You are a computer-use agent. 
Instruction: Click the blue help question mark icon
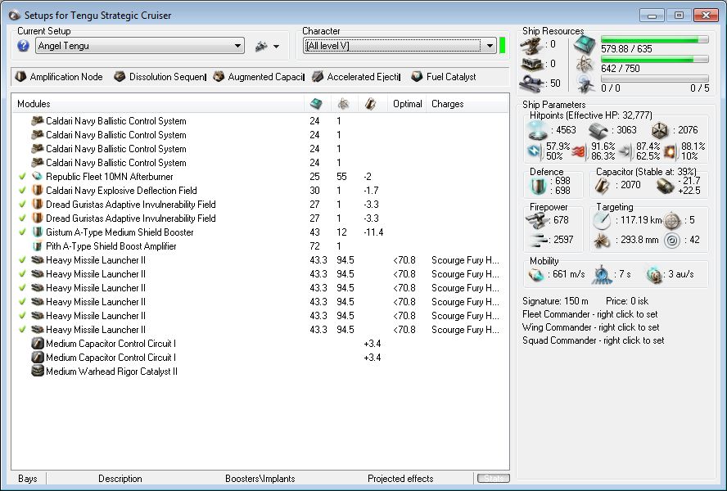23,46
